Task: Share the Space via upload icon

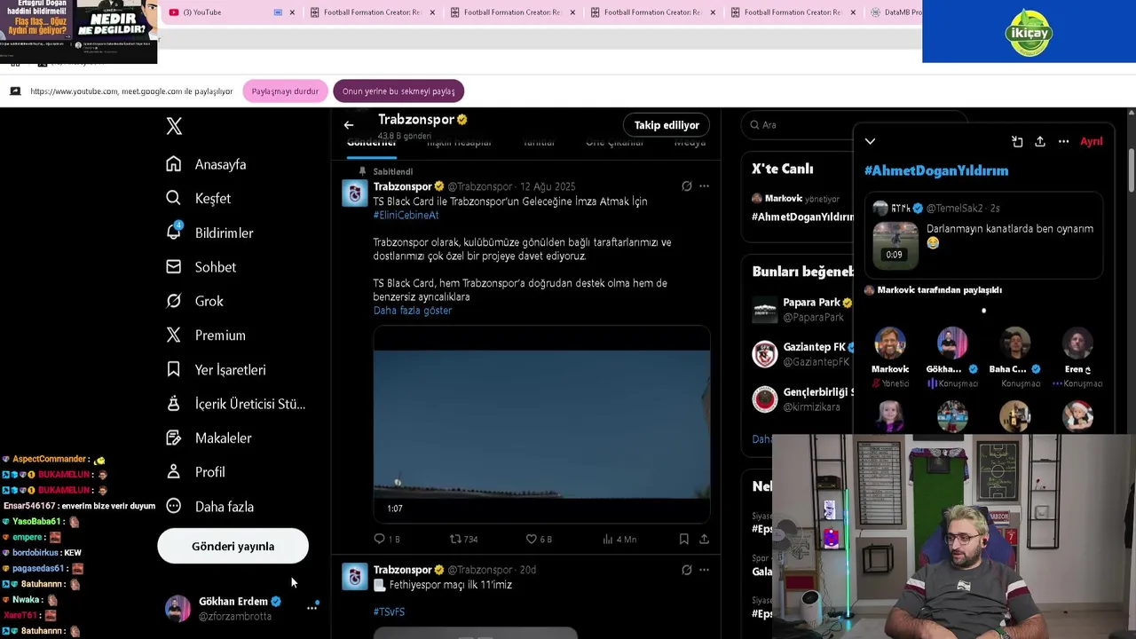Action: tap(1040, 141)
